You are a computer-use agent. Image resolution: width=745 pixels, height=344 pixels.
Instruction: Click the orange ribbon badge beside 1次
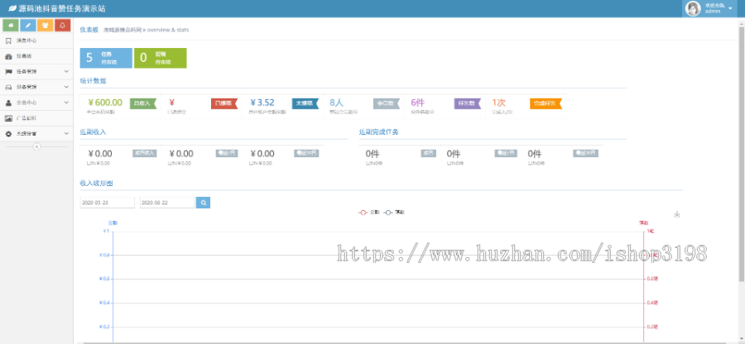[x=546, y=103]
